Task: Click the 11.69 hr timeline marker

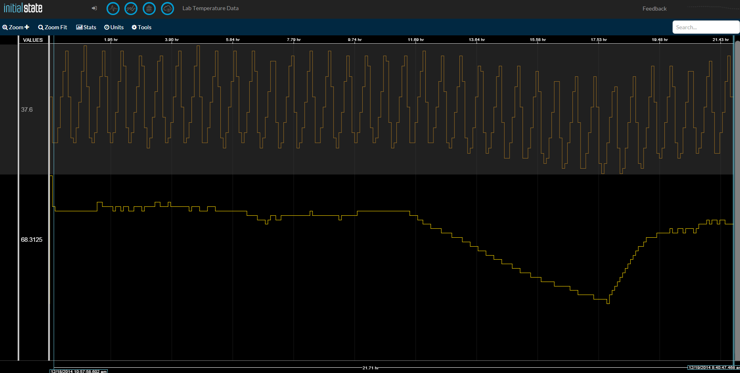Action: click(416, 40)
